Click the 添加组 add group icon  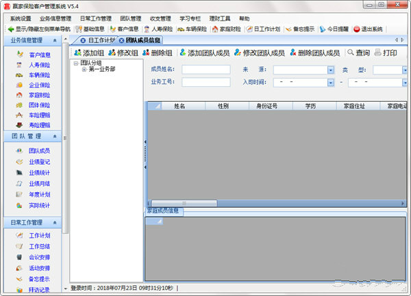pyautogui.click(x=77, y=53)
